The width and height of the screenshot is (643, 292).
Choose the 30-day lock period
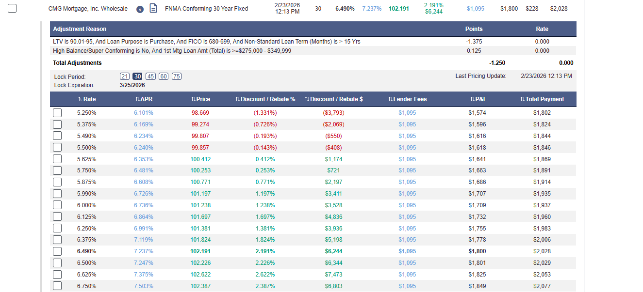(x=137, y=77)
